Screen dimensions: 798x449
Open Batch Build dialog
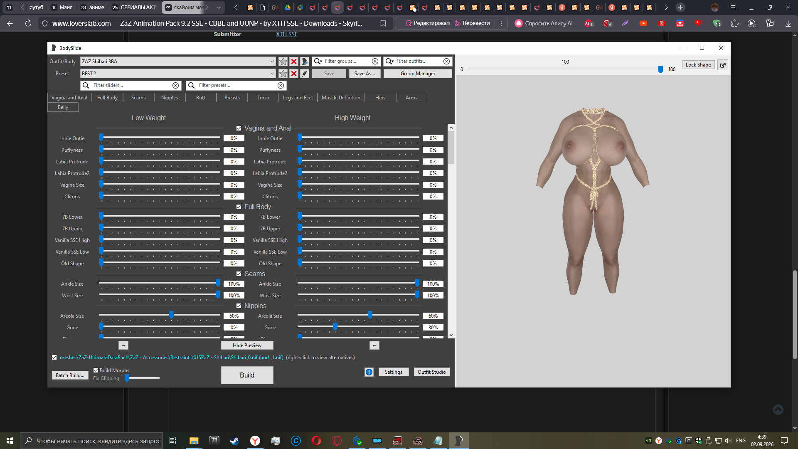(70, 375)
